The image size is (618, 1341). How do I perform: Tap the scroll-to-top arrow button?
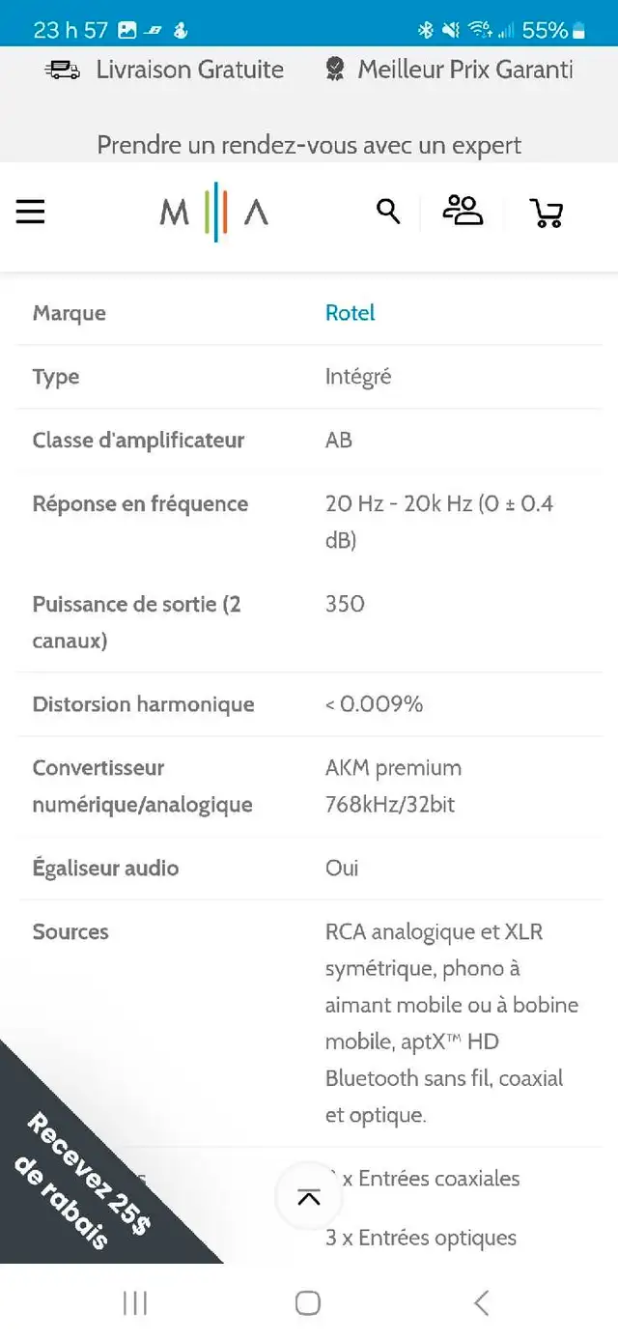pos(309,1197)
